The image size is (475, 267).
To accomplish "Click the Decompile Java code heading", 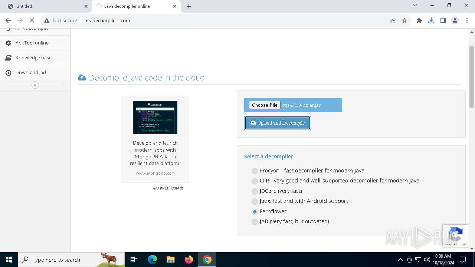I will [x=147, y=78].
